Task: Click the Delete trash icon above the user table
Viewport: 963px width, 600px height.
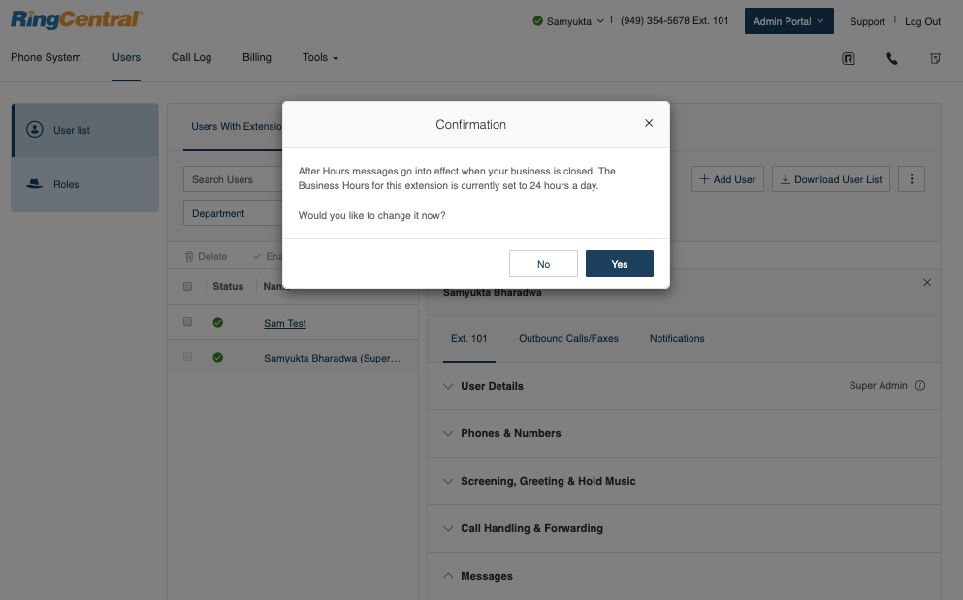Action: (189, 256)
